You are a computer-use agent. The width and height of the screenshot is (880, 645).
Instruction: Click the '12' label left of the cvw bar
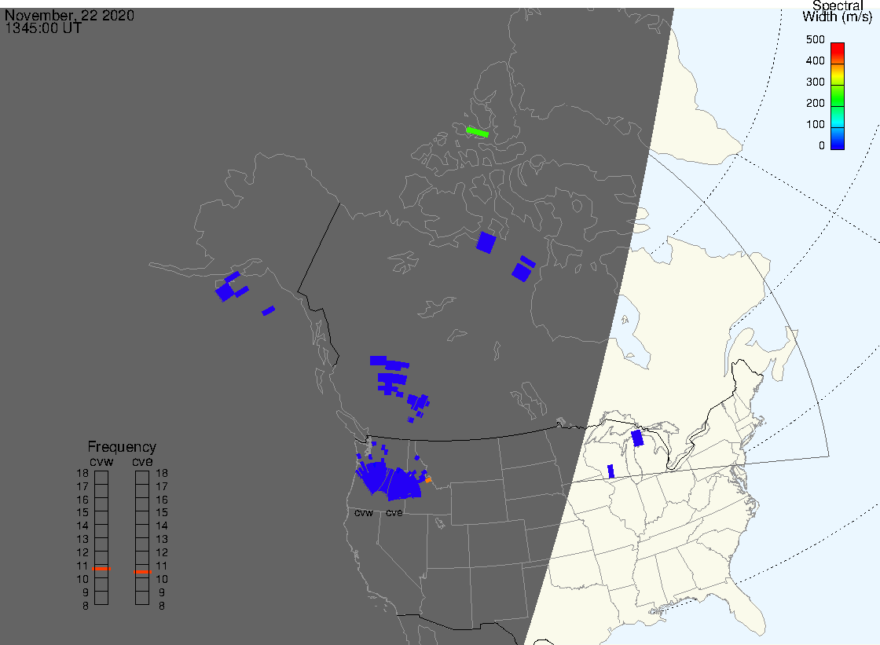pos(82,553)
